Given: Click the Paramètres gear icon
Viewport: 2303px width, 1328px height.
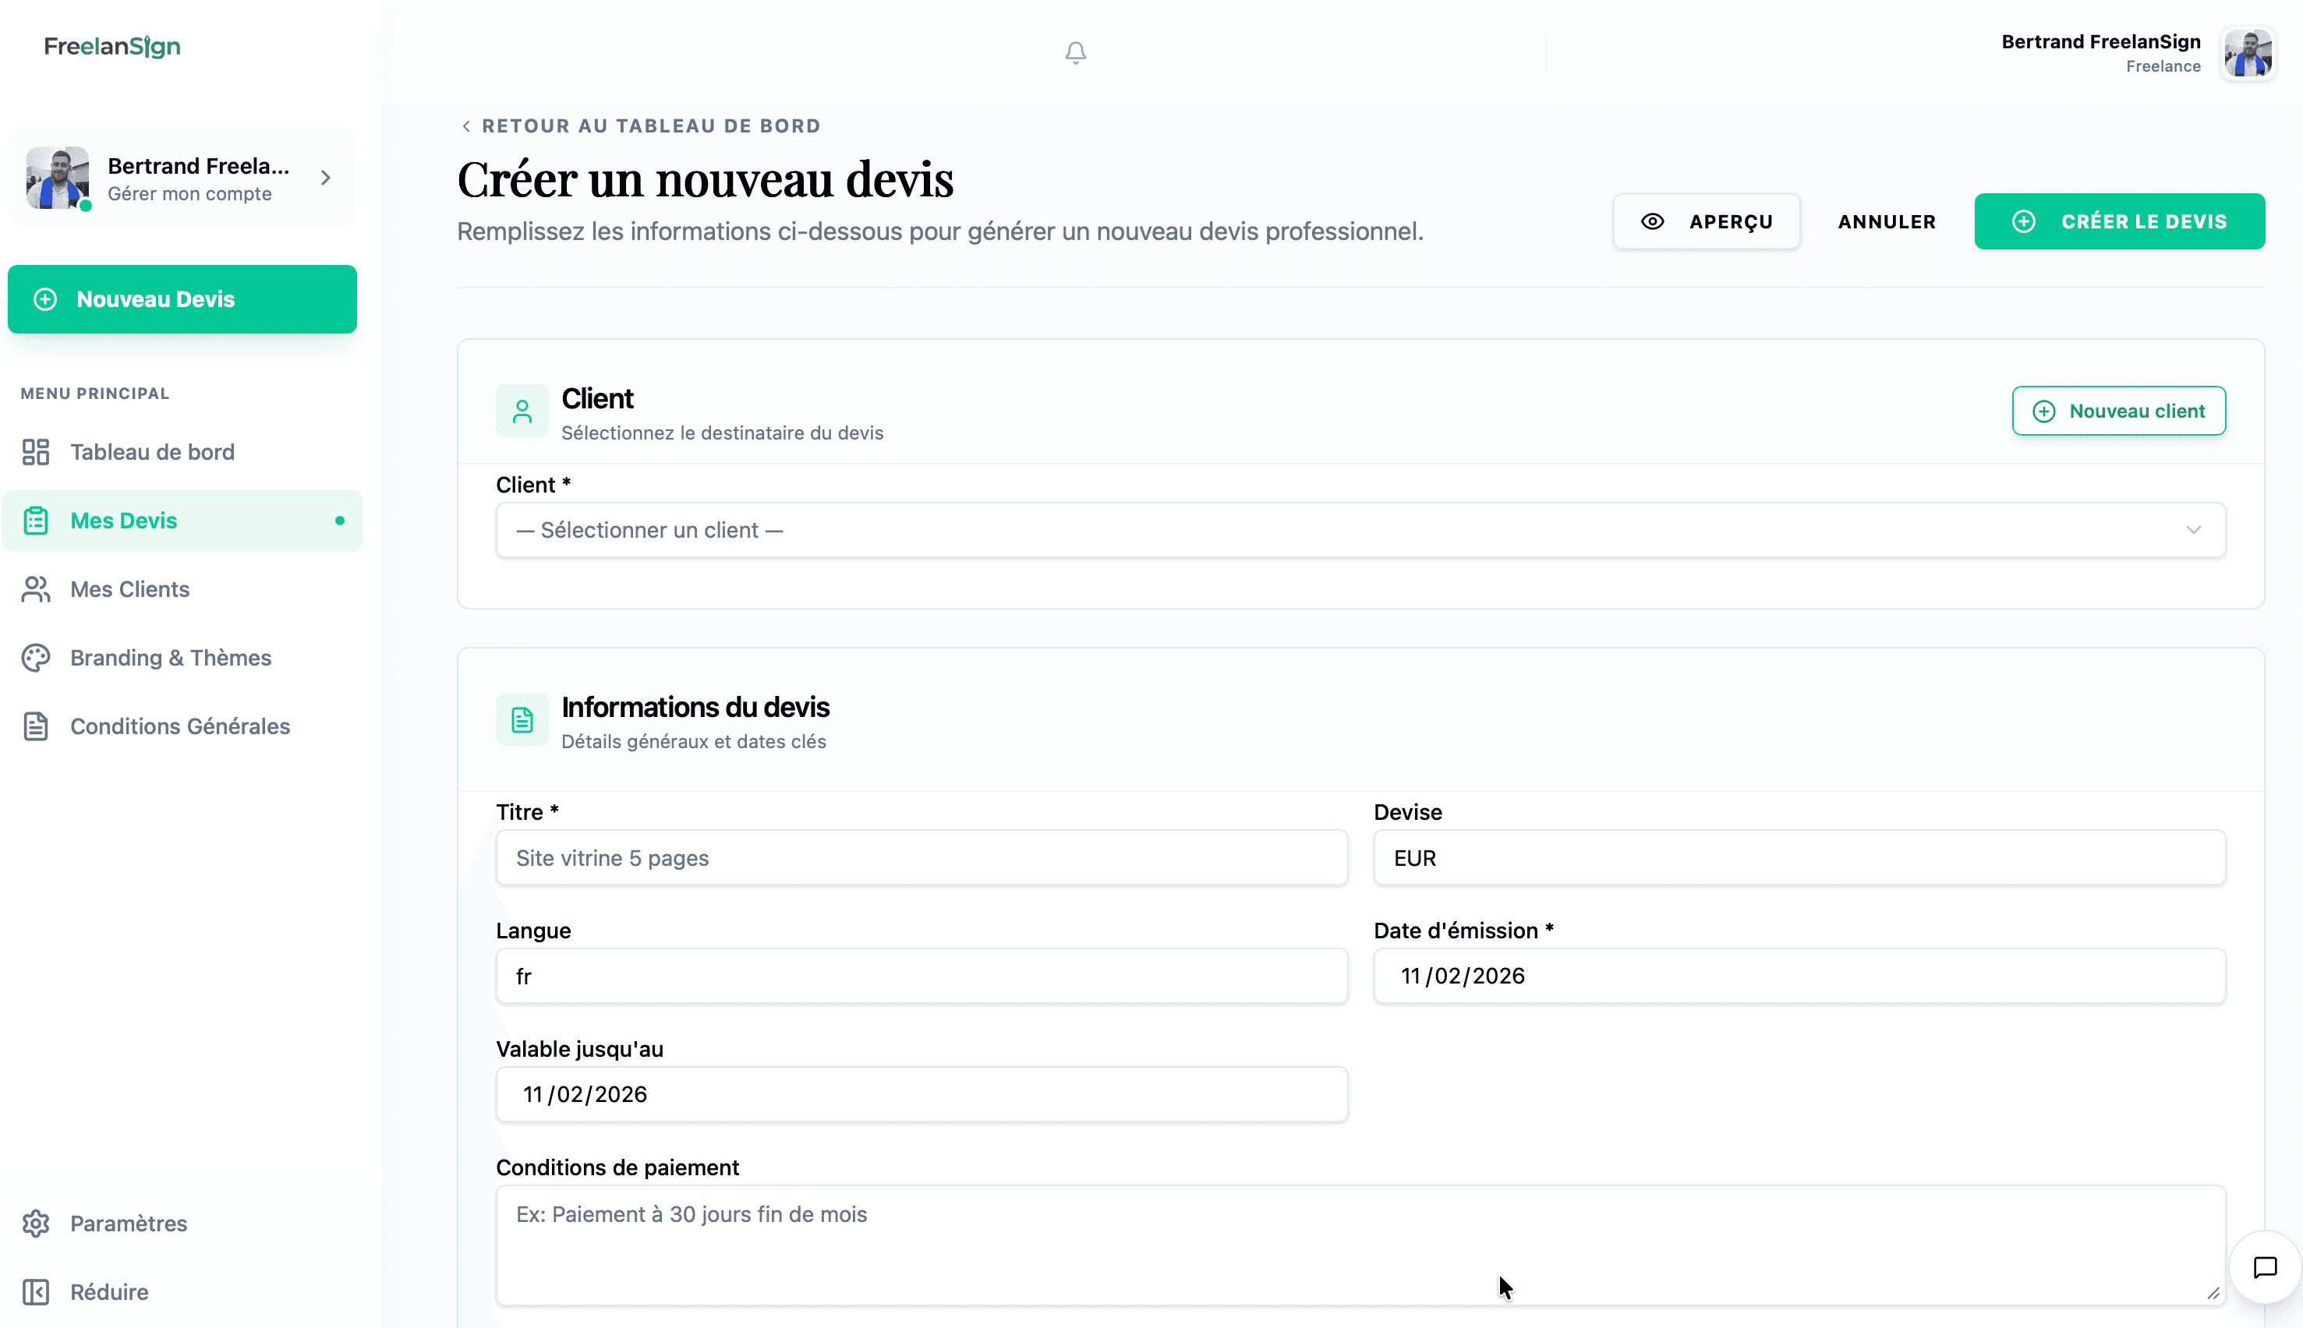Looking at the screenshot, I should click(36, 1223).
